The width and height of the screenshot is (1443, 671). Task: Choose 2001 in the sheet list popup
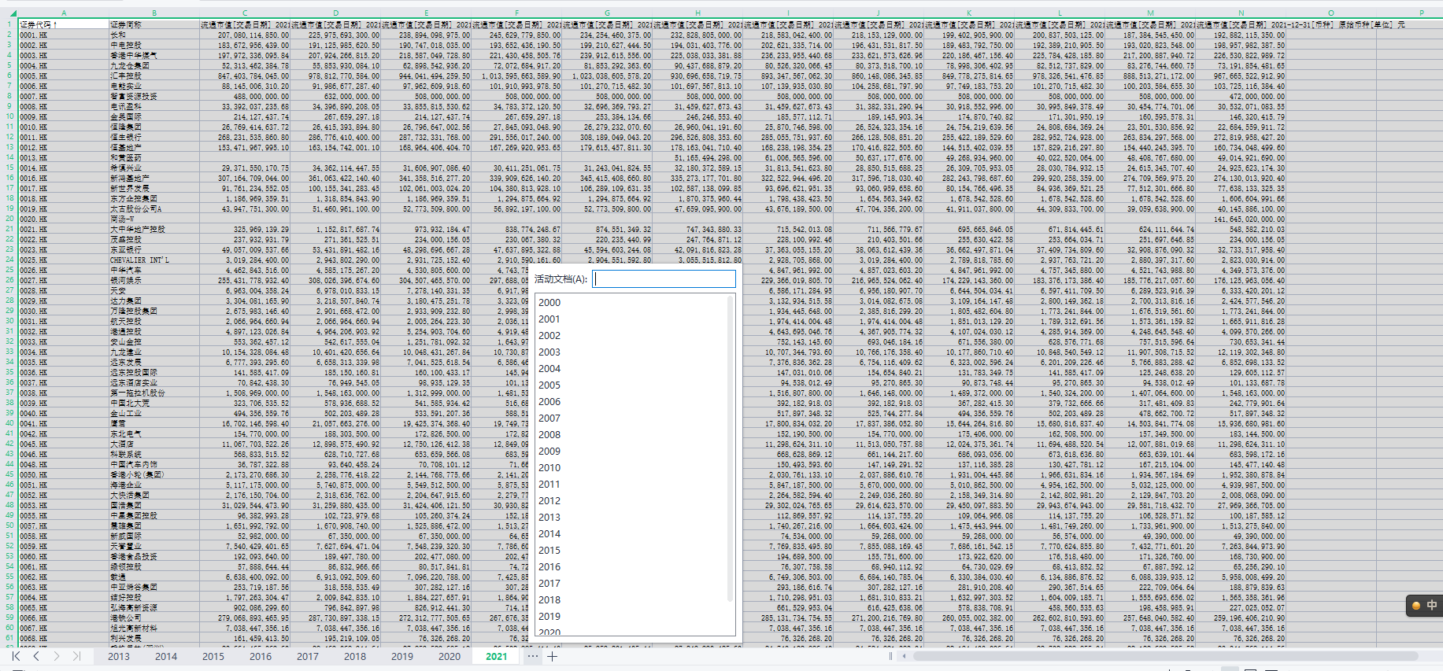point(549,319)
